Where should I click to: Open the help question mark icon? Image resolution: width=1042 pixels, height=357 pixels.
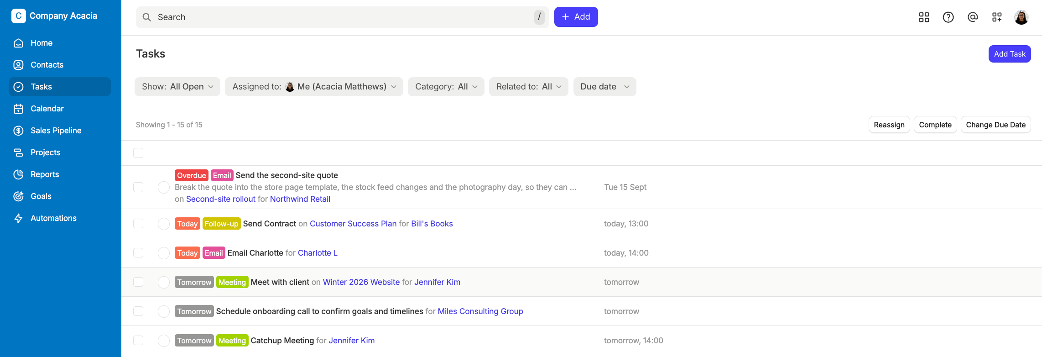tap(948, 17)
